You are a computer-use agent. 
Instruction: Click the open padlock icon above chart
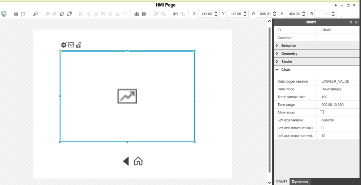(x=78, y=45)
